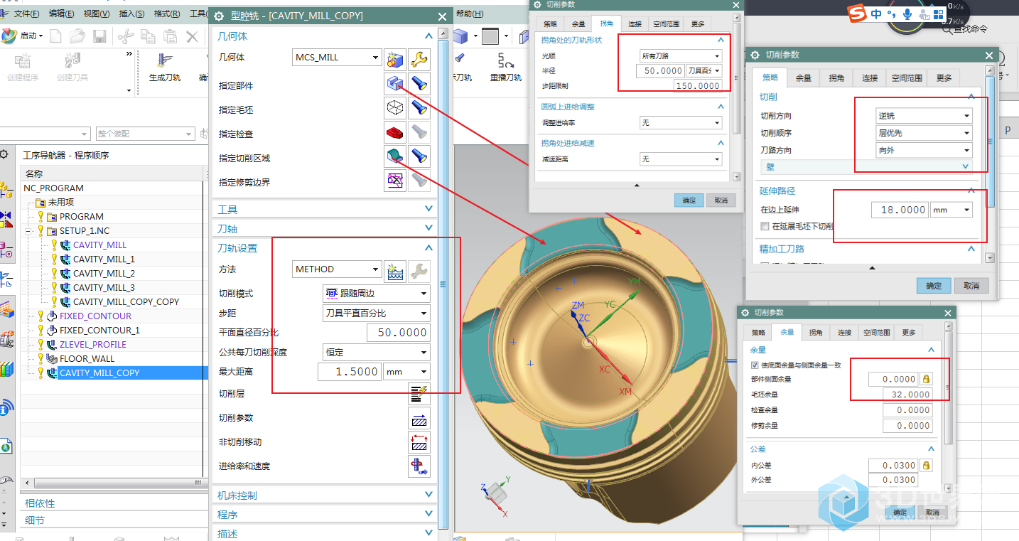Select FLOOR_WALL operation in navigator
This screenshot has height=541, width=1019.
(x=87, y=358)
